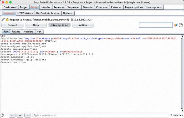184x118 pixels.
Task: Open the HTTP history sub-tab
Action: tap(25, 13)
